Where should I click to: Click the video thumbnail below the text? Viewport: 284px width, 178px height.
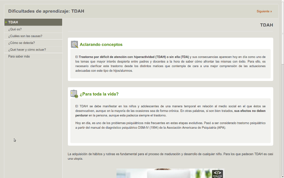(164, 173)
